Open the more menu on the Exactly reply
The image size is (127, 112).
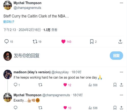[x=121, y=95]
